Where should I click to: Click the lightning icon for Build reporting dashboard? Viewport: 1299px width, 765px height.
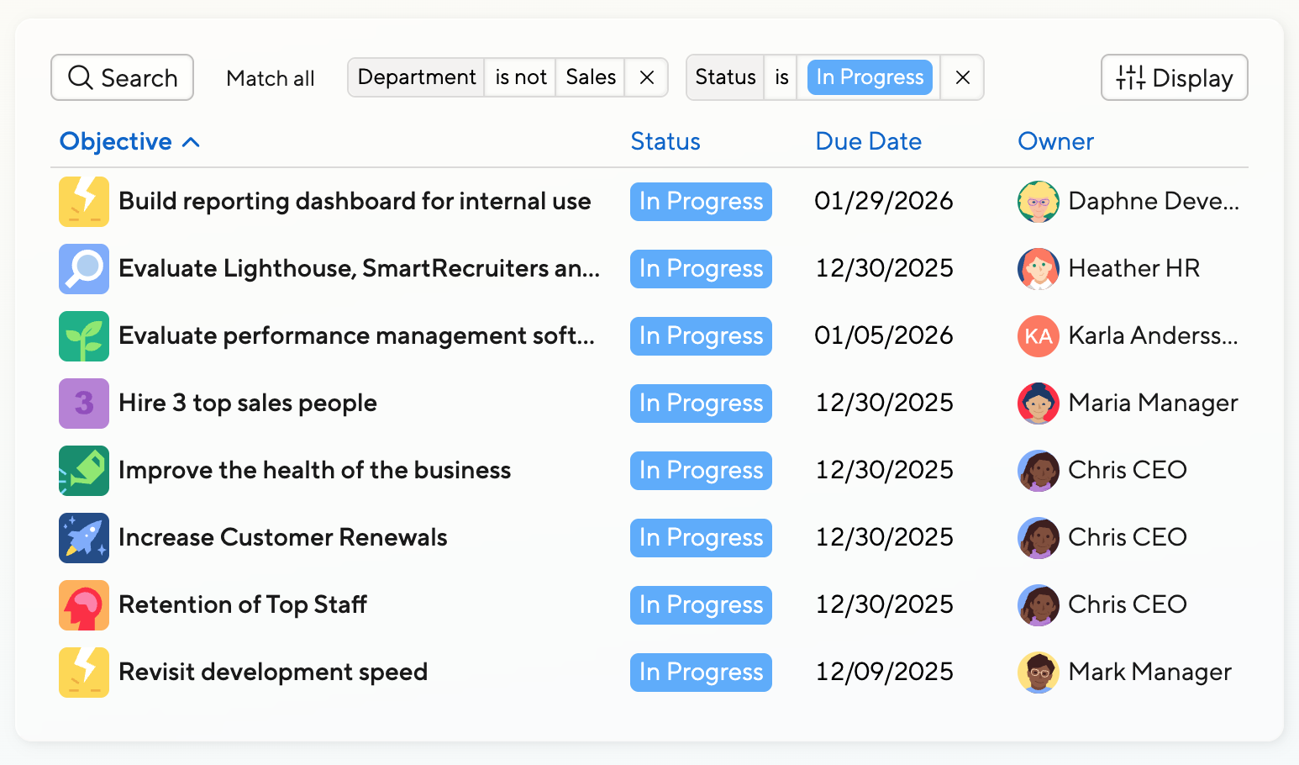(84, 202)
